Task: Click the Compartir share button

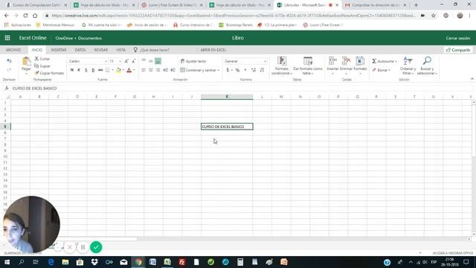Action: point(458,50)
